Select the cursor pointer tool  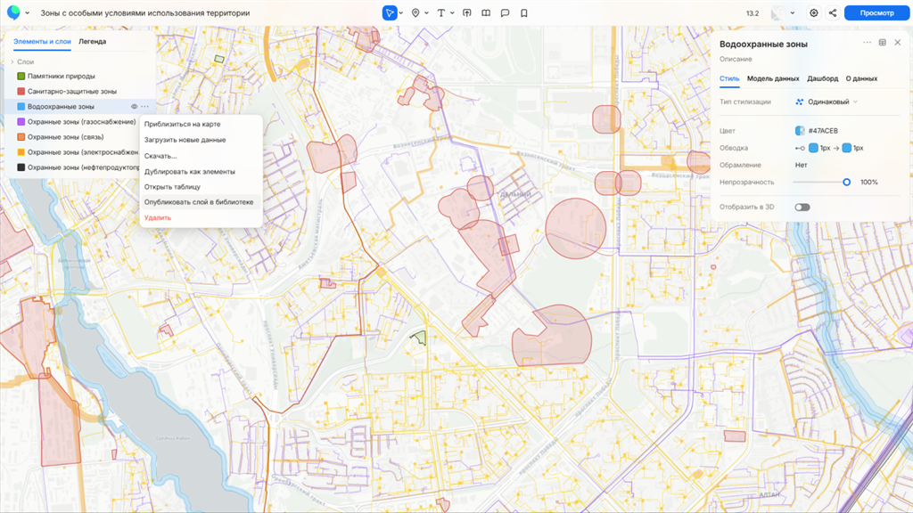pyautogui.click(x=390, y=13)
